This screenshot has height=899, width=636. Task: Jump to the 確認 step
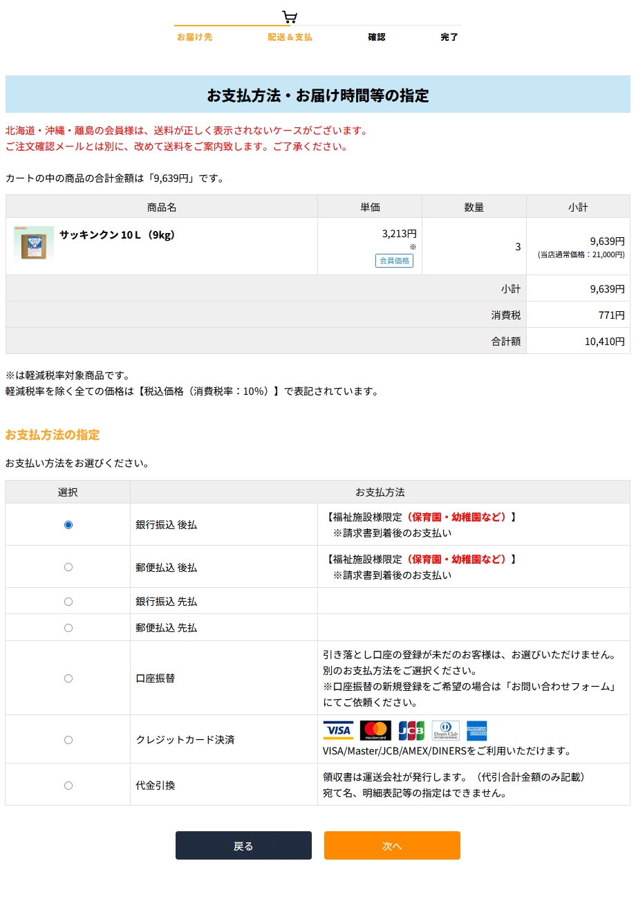377,37
